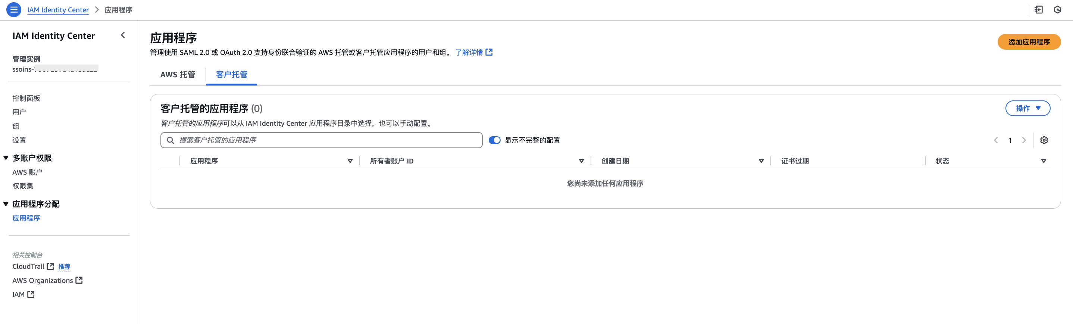The width and height of the screenshot is (1073, 324).
Task: Click the IAM Identity Center sidebar title
Action: click(54, 36)
